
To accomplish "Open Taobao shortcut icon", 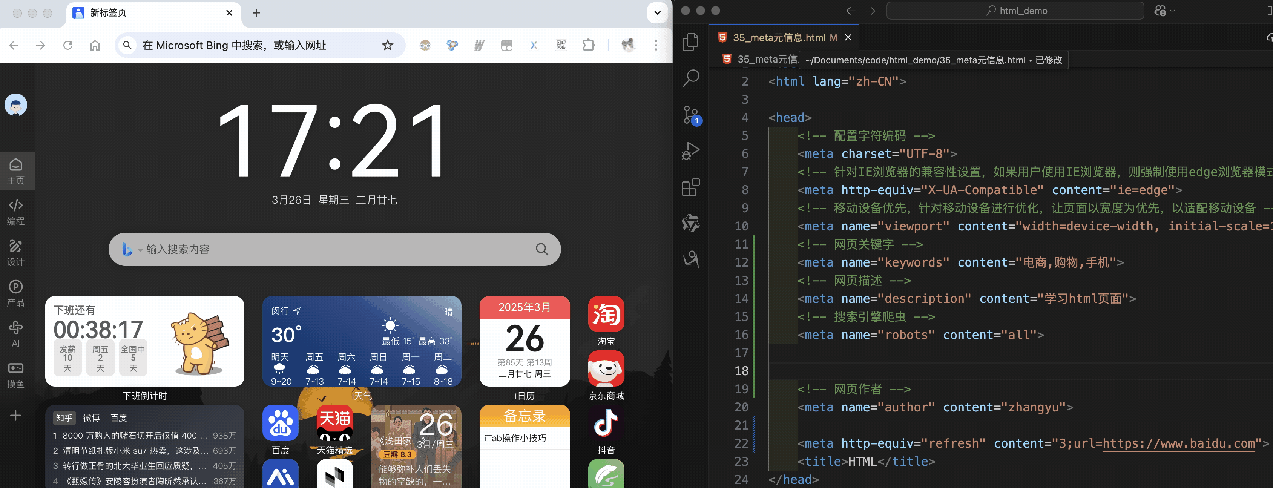I will point(606,315).
